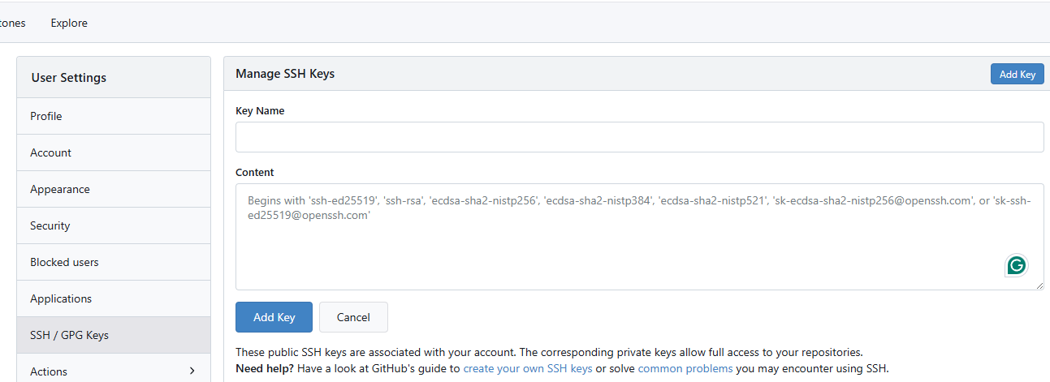1050x382 pixels.
Task: Open the 'create your own SSH keys' link
Action: coord(527,368)
